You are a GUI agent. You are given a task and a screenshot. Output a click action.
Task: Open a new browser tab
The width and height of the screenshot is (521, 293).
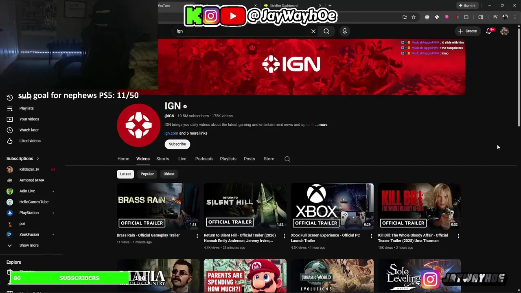(330, 6)
